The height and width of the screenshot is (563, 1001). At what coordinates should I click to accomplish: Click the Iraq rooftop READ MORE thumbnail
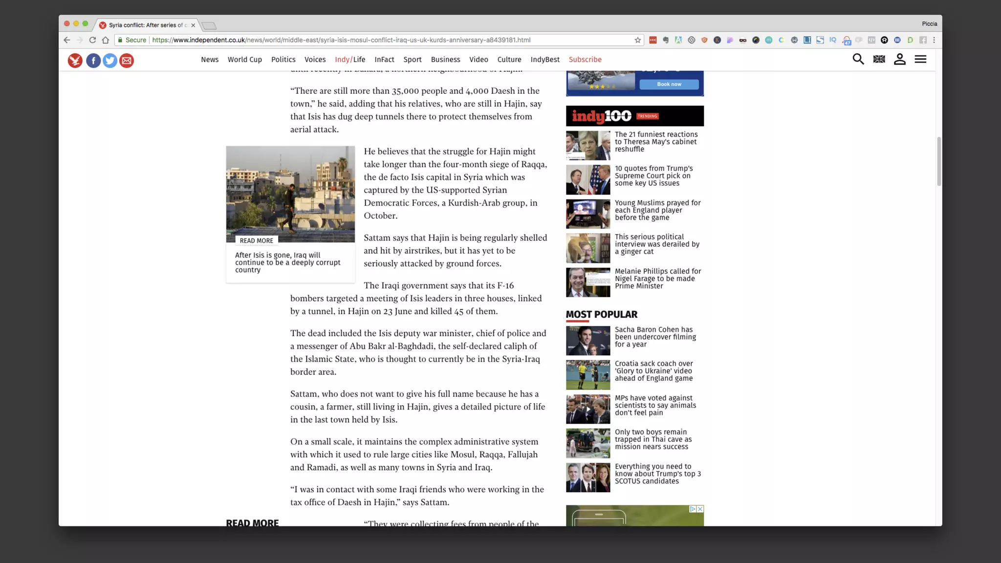pyautogui.click(x=290, y=194)
